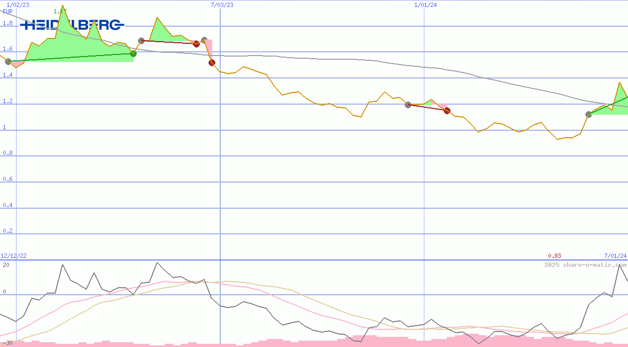Click the -30 oscillator axis label
Viewport: 628px width, 347px height.
[7, 342]
